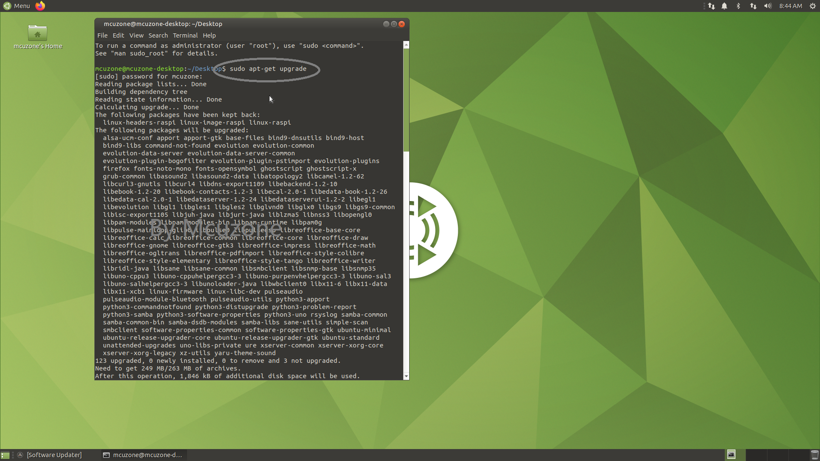Click 'grub-common' package name

coord(124,176)
